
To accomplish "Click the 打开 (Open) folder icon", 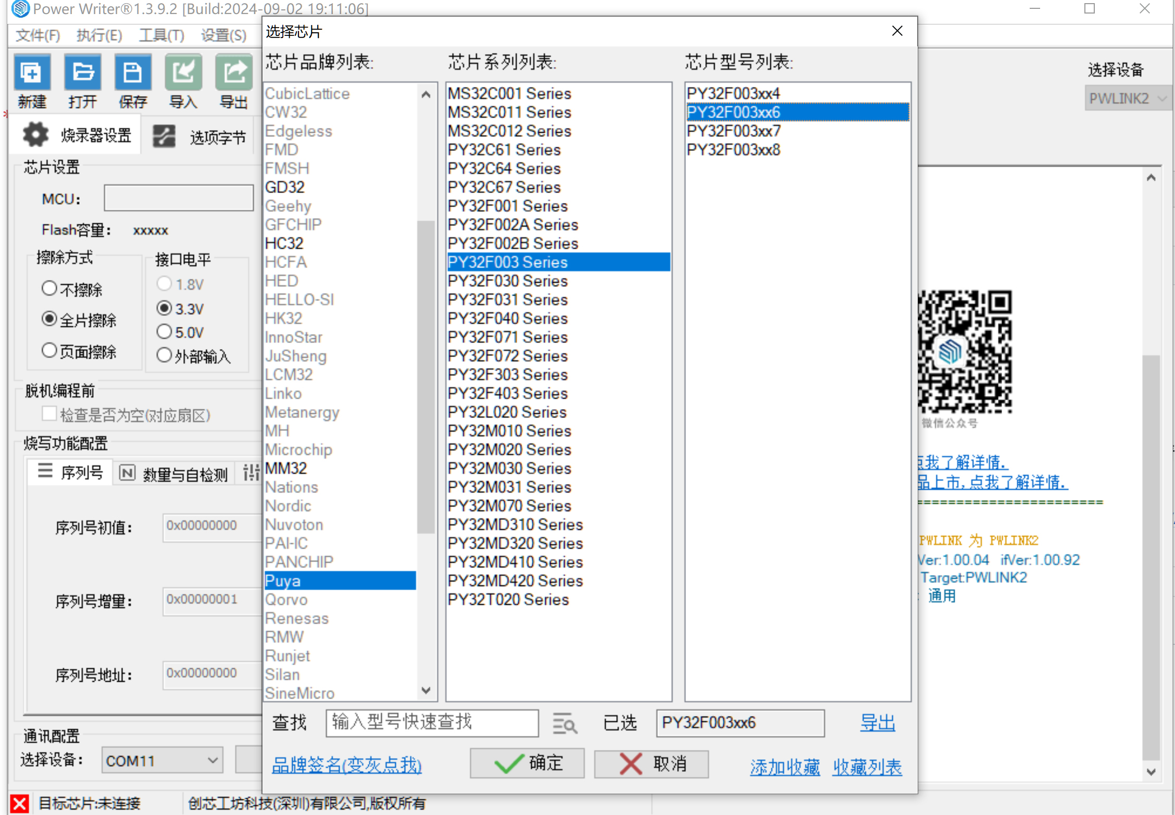I will pos(82,72).
